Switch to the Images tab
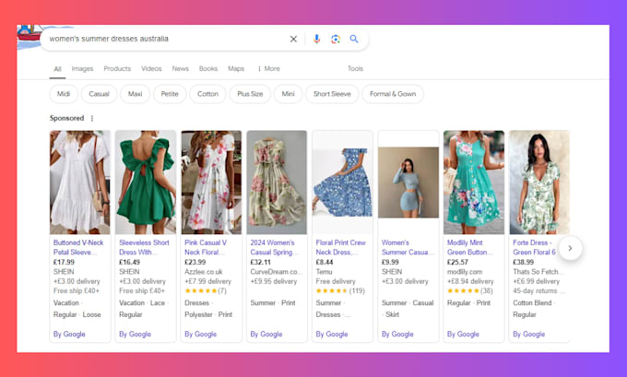Viewport: 627px width, 377px height. point(82,69)
